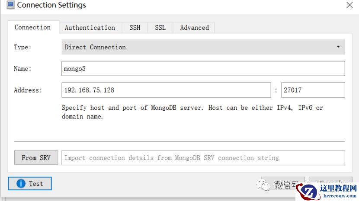Click the Name field containing mongo5

tap(203, 68)
